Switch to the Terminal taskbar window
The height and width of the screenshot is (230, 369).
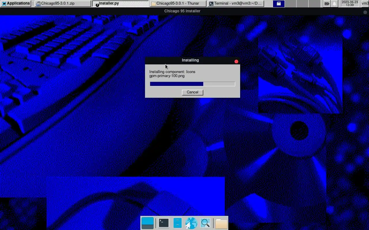[x=236, y=3]
